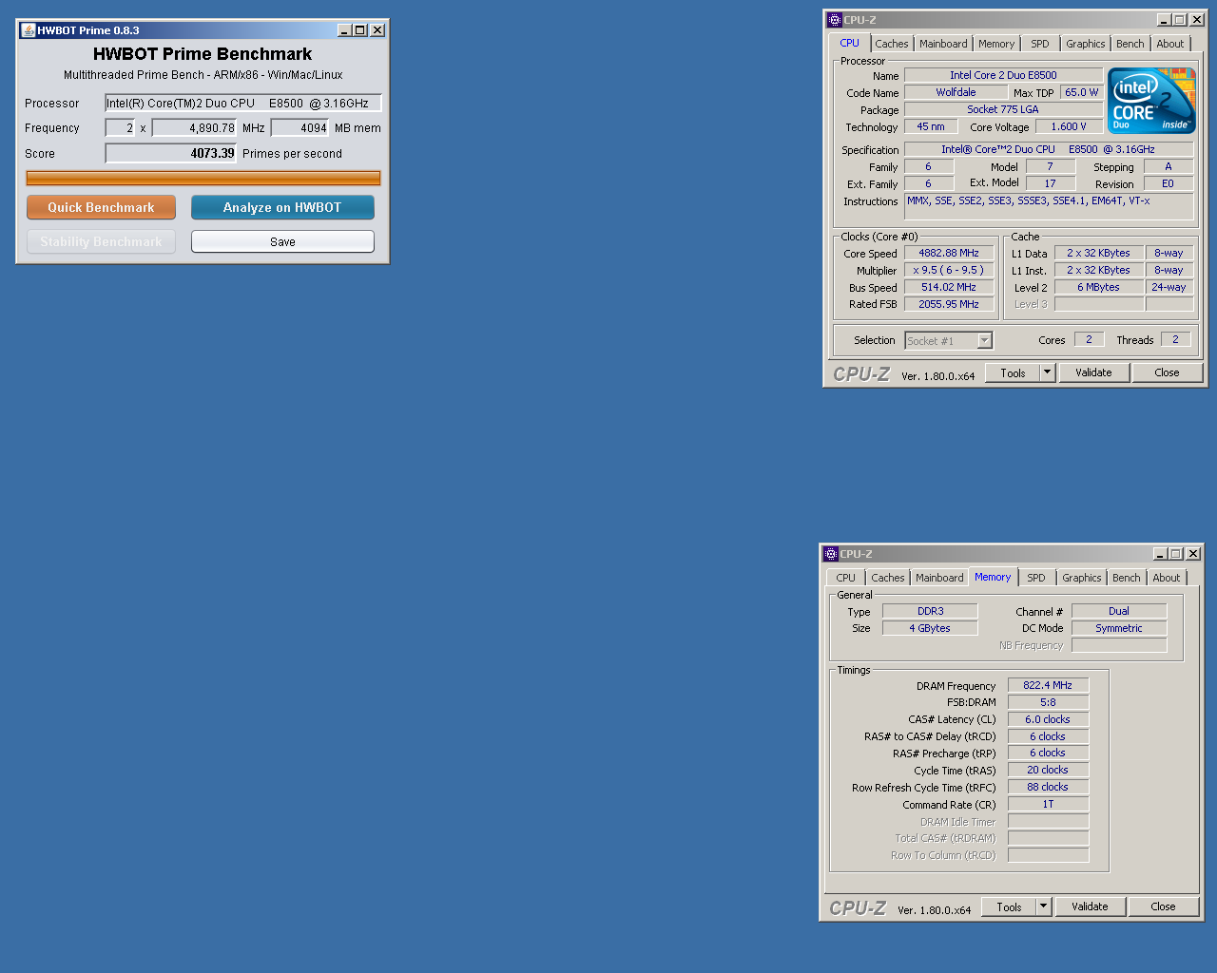Open the Caches tab in upper CPU-Z window

(x=892, y=44)
